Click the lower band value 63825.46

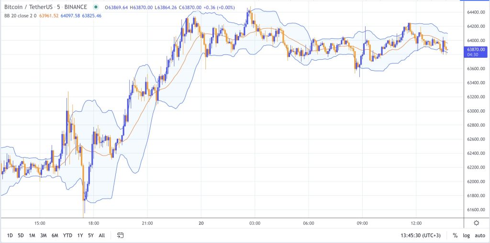point(91,16)
